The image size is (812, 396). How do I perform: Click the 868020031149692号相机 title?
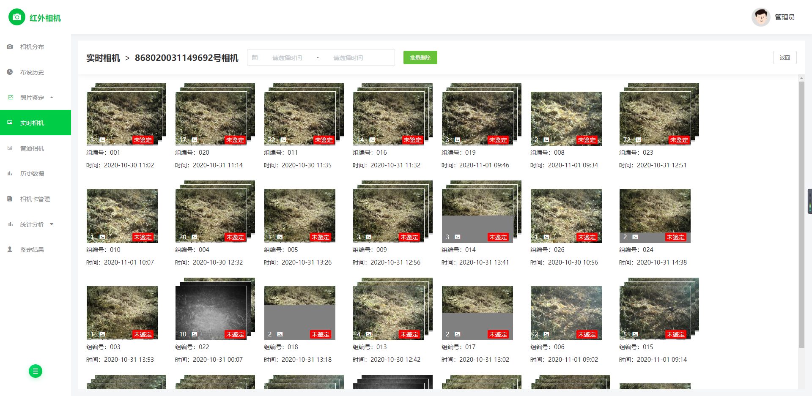point(187,58)
